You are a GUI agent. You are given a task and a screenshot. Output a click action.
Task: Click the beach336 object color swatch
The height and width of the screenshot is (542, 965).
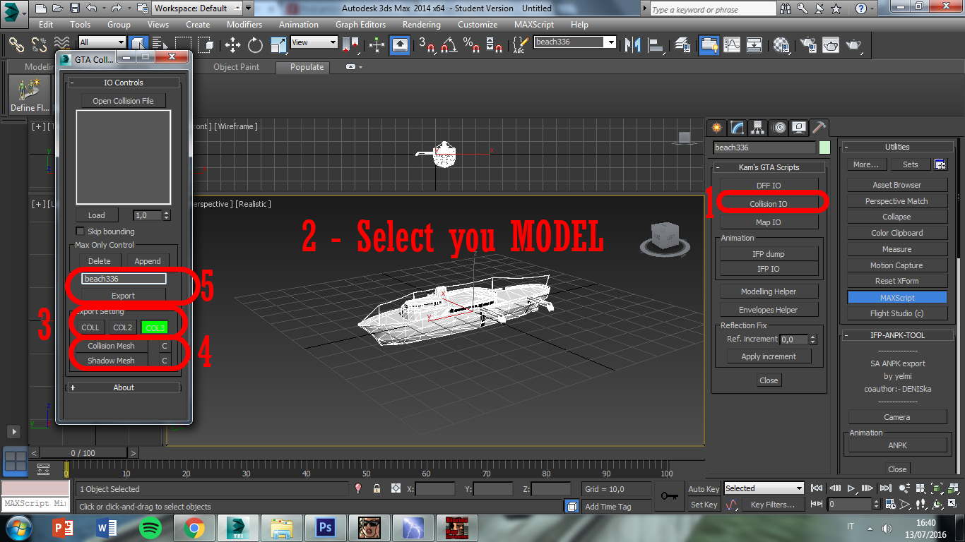click(824, 147)
